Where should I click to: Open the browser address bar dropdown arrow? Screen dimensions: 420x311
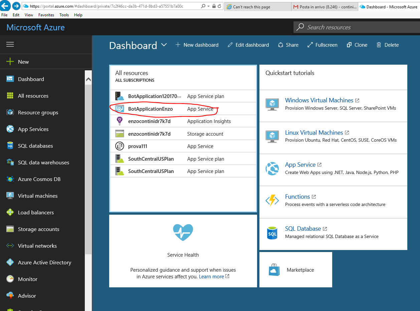tap(209, 6)
